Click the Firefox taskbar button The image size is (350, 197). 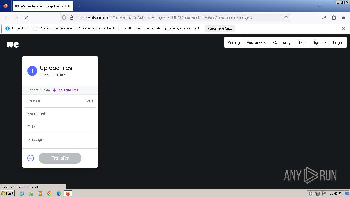(68, 193)
